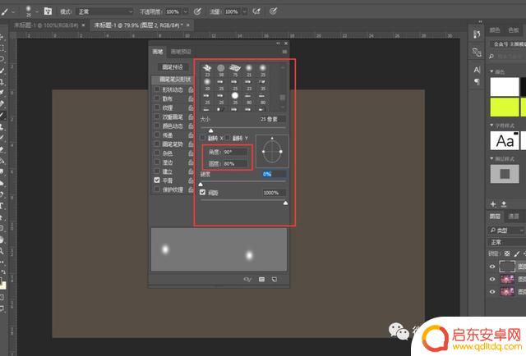This screenshot has height=356, width=526.
Task: Uncheck the 平滑 checkbox
Action: [x=157, y=180]
